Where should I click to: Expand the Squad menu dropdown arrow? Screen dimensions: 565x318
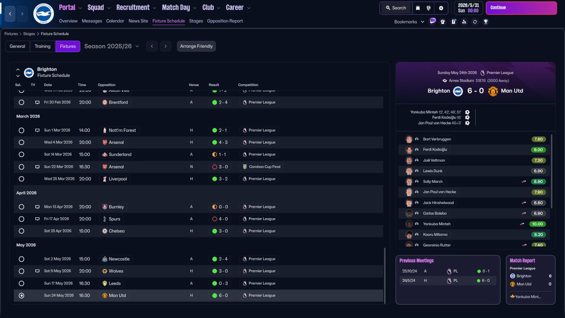109,8
